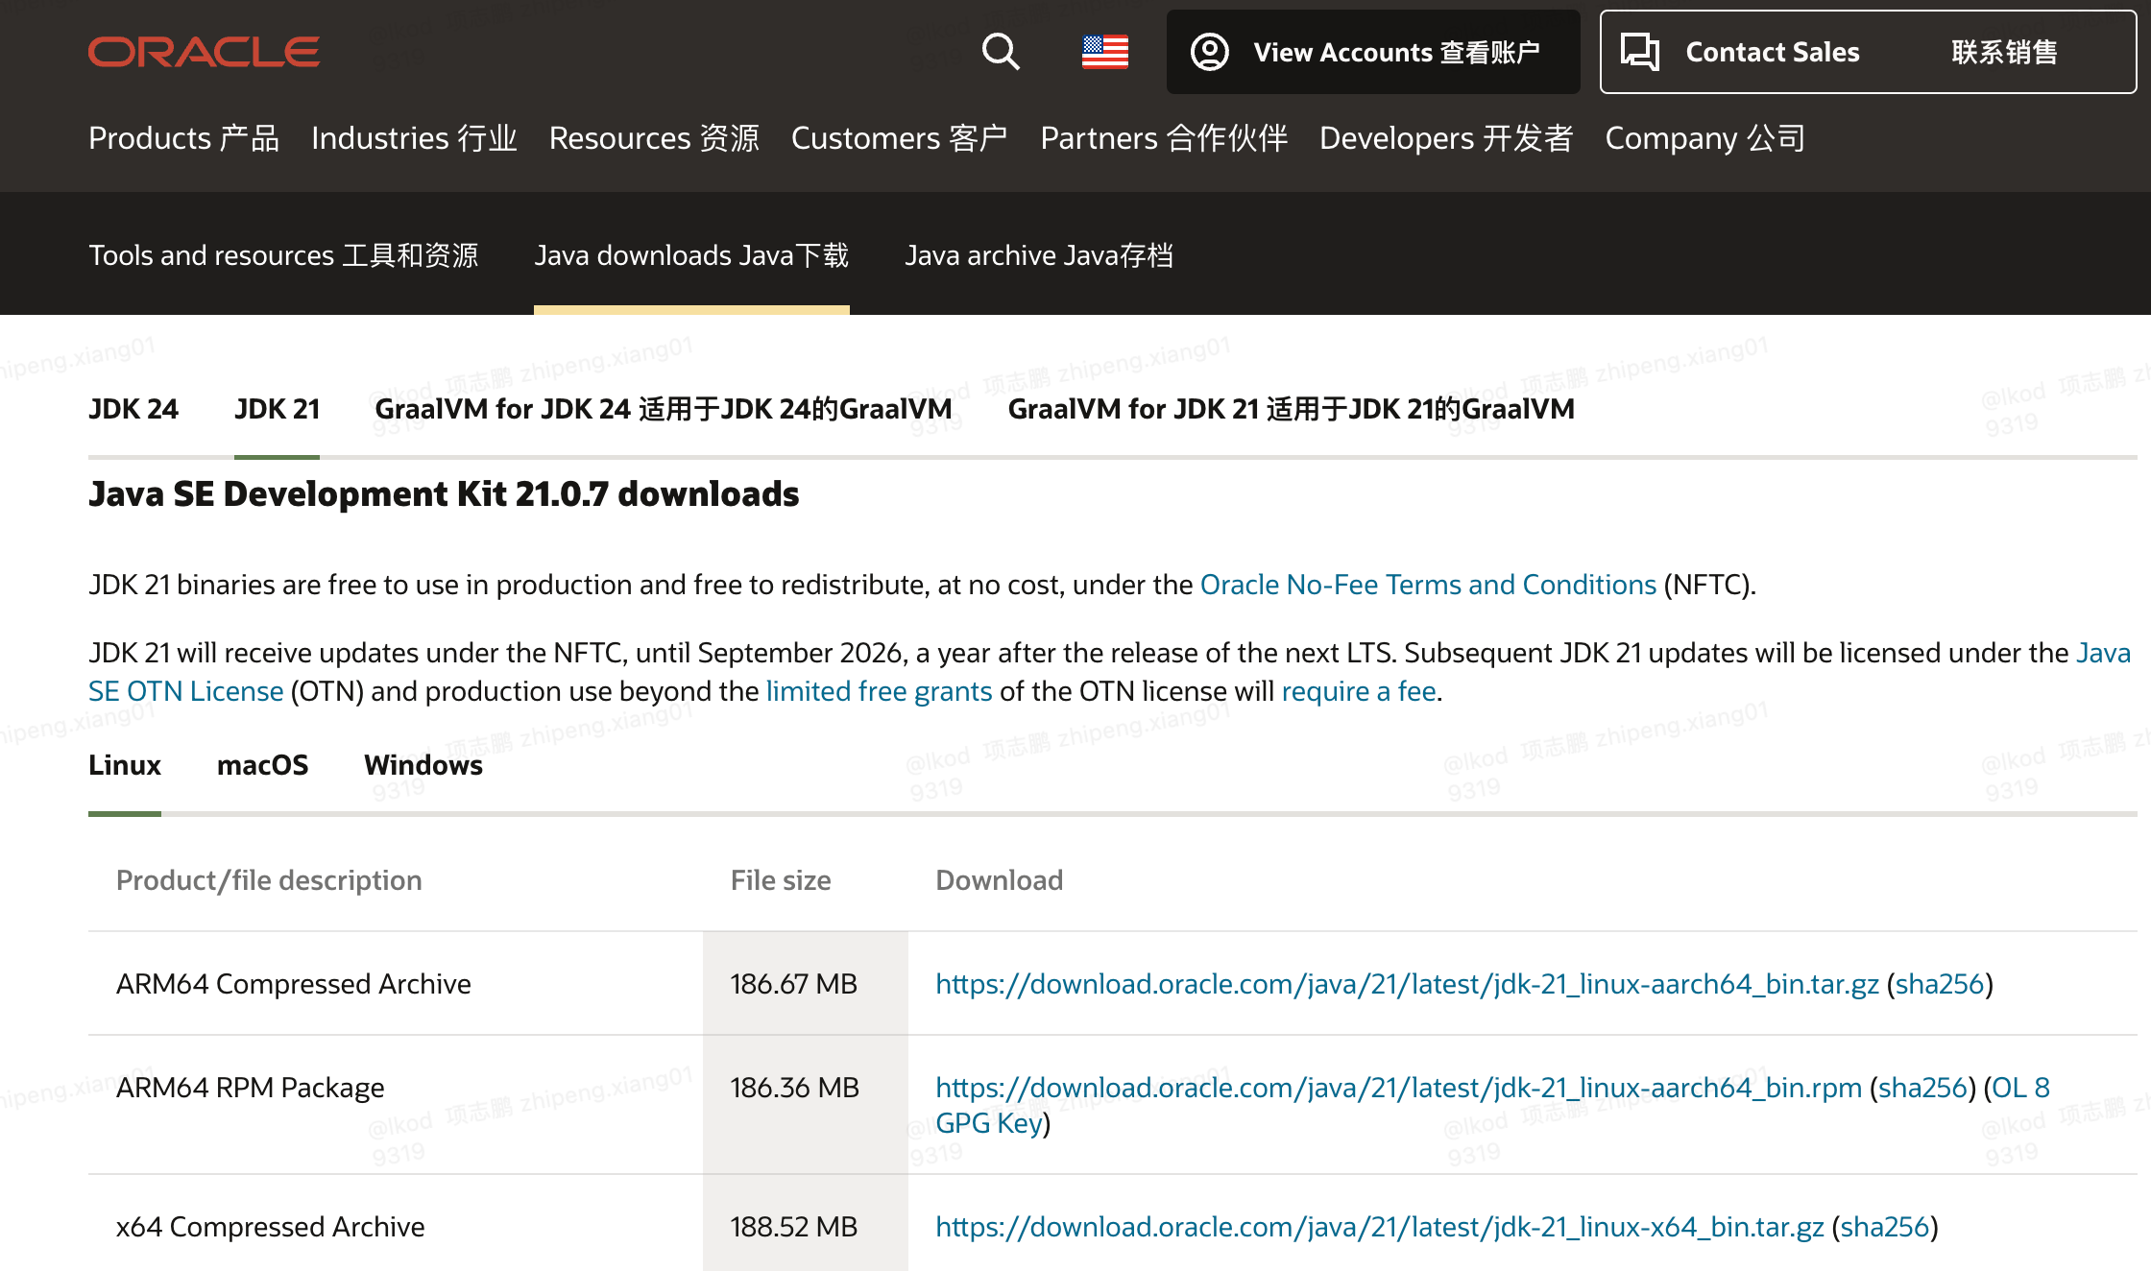The image size is (2151, 1271).
Task: Open the Company menu
Action: click(1705, 138)
